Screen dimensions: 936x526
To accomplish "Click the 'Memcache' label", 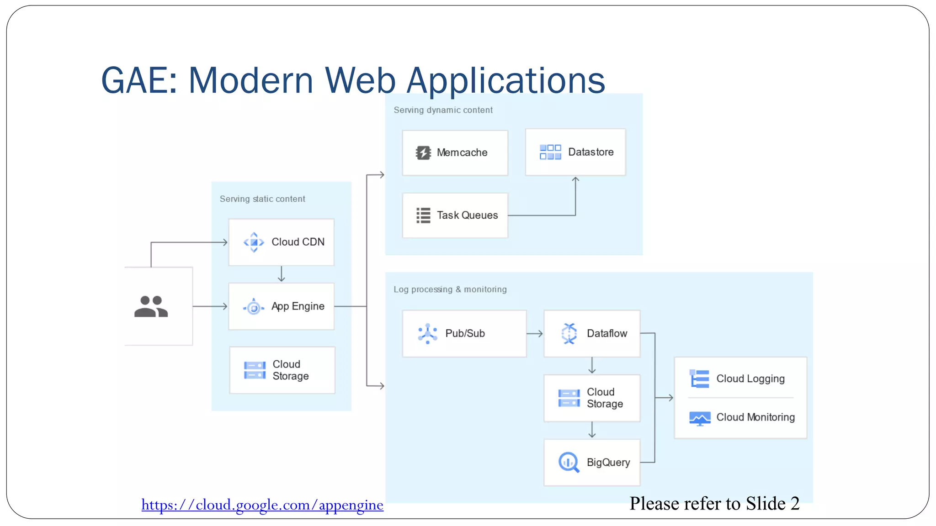I will [x=462, y=153].
